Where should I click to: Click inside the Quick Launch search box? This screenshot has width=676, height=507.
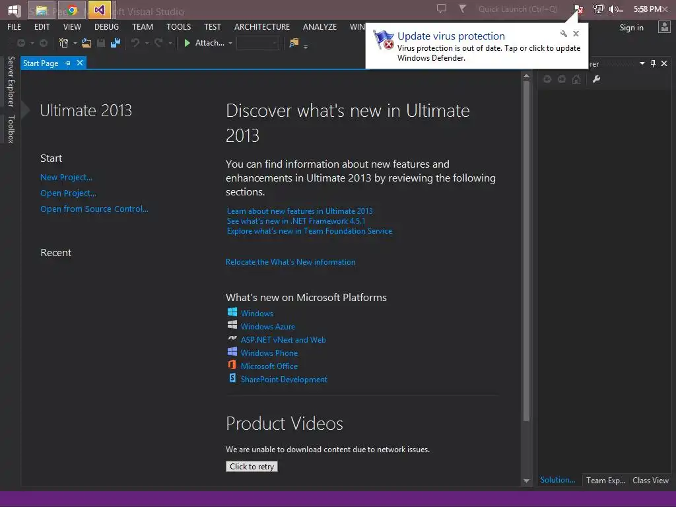click(518, 9)
